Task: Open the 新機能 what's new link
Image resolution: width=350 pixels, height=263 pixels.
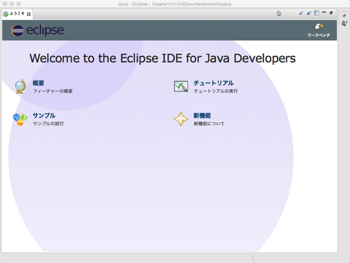Action: (202, 116)
